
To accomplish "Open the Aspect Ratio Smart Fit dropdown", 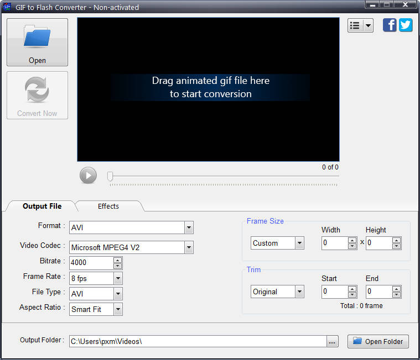I will pos(118,309).
